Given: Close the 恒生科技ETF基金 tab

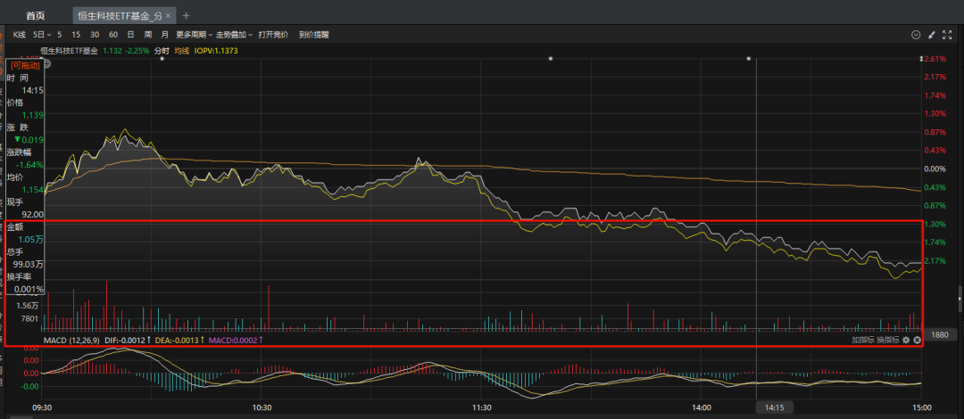Looking at the screenshot, I should tap(168, 15).
